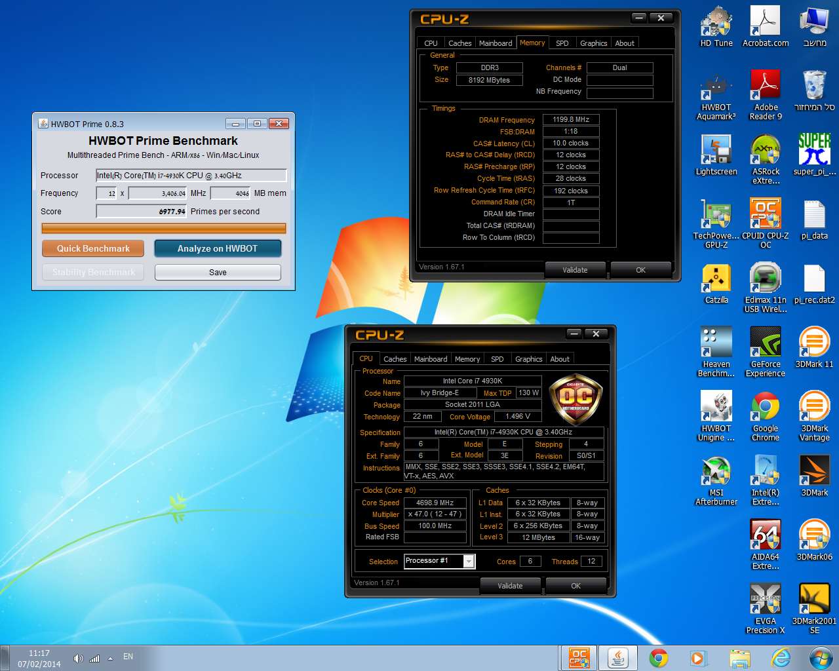The image size is (839, 671).
Task: Open the GeForce Experience desktop icon
Action: click(766, 352)
